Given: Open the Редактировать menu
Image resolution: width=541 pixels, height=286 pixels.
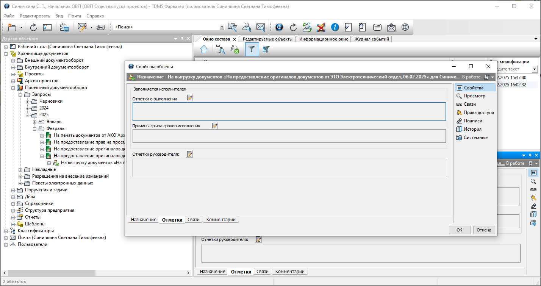Looking at the screenshot, I should (x=35, y=16).
